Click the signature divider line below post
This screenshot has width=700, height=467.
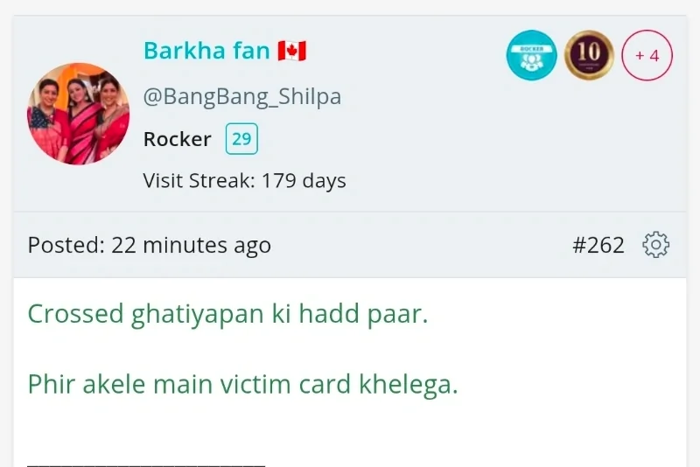146,465
